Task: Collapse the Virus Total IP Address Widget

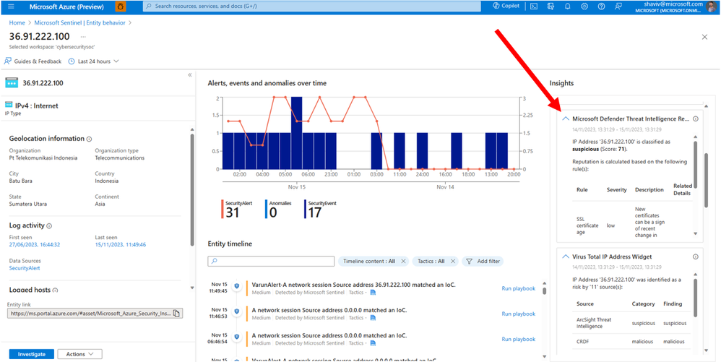Action: pos(566,257)
